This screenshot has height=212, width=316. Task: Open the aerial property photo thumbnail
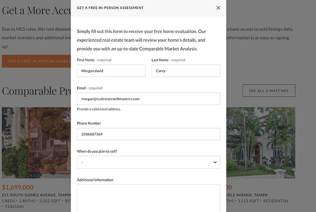click(36, 143)
